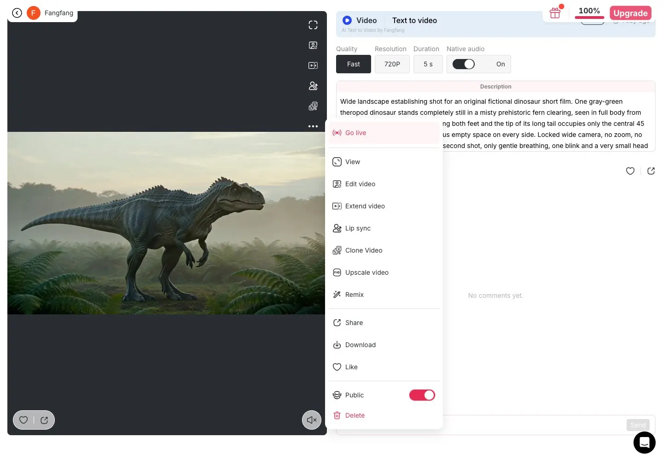Open the chat support bubble
Screen dimensions: 663x461
(x=645, y=443)
